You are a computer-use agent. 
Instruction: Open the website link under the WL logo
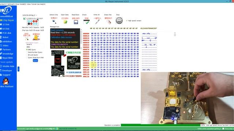pos(7,16)
